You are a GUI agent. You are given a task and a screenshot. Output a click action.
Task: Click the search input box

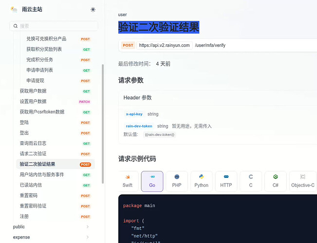(x=54, y=26)
